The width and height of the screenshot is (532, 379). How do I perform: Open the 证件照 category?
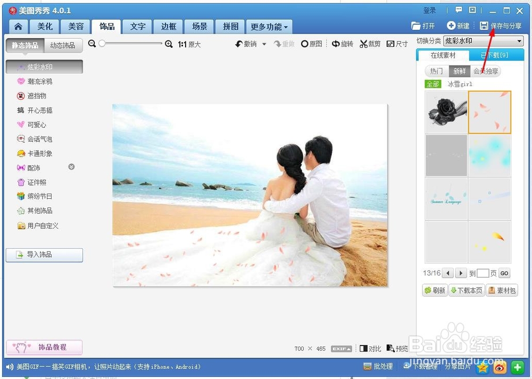[31, 182]
